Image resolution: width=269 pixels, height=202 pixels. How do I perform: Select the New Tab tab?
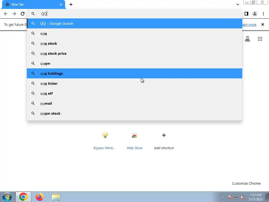(33, 5)
